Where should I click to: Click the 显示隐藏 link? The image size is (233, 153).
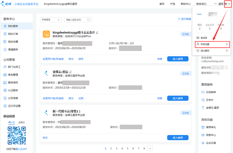(x=184, y=19)
